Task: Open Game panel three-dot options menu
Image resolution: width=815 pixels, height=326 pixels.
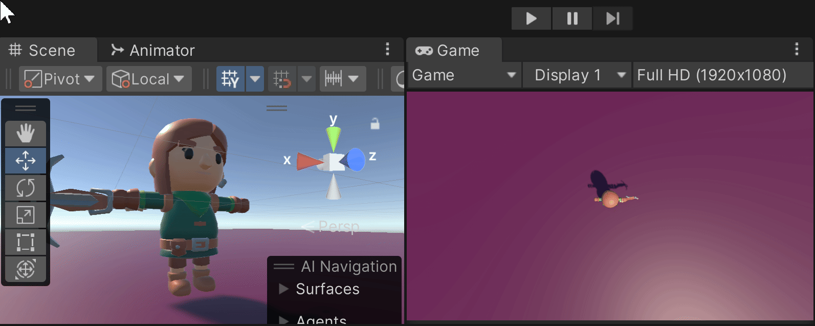Action: (x=797, y=49)
